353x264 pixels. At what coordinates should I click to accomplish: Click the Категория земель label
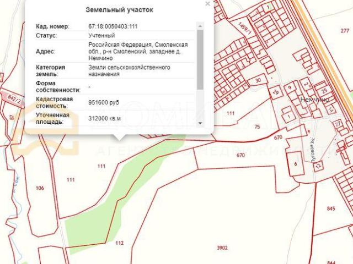click(x=50, y=71)
